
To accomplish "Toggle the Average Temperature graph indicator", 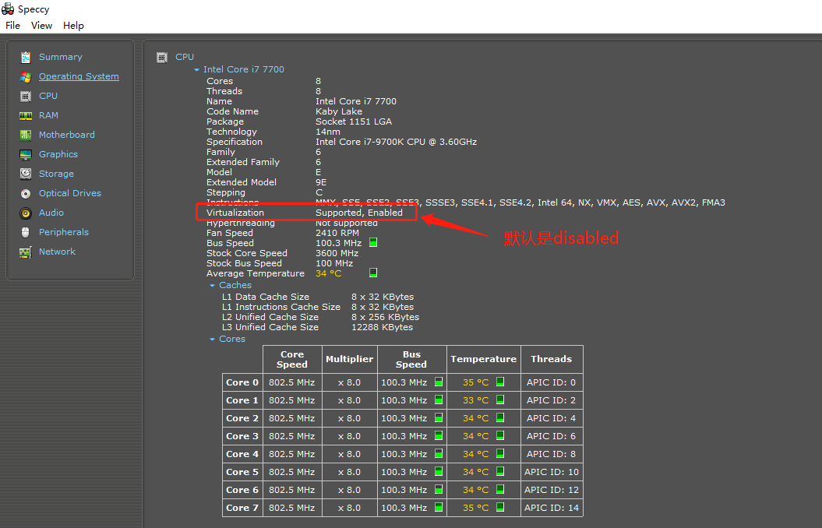I will pyautogui.click(x=372, y=273).
